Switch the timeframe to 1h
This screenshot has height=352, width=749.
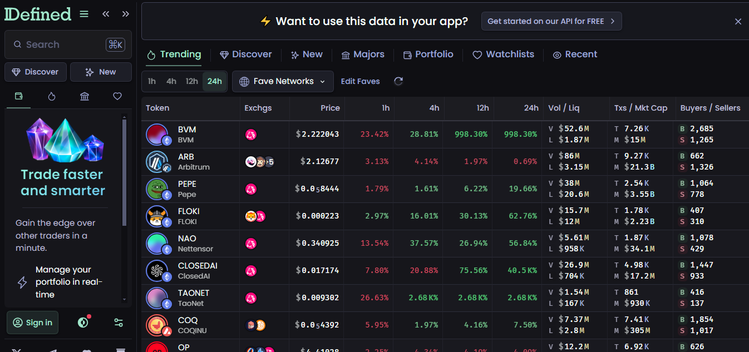tap(151, 81)
